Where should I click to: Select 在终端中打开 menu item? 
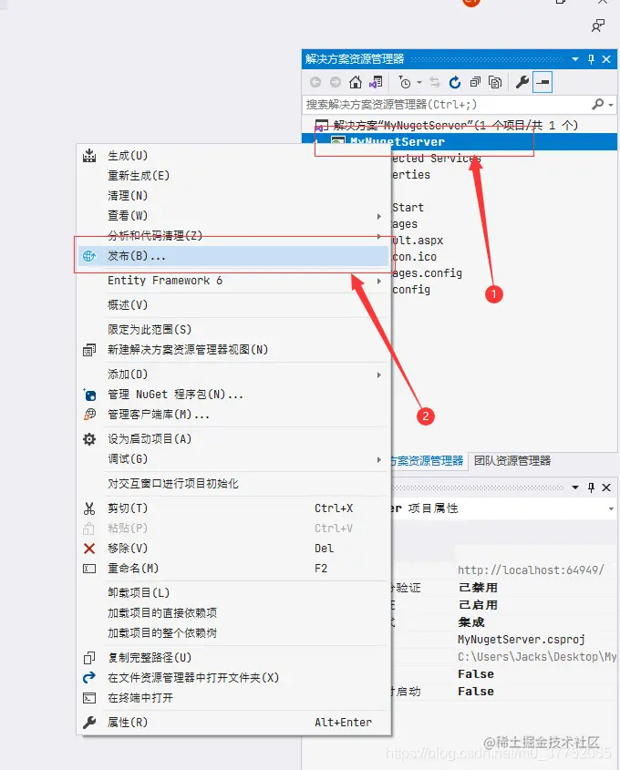tap(233, 698)
